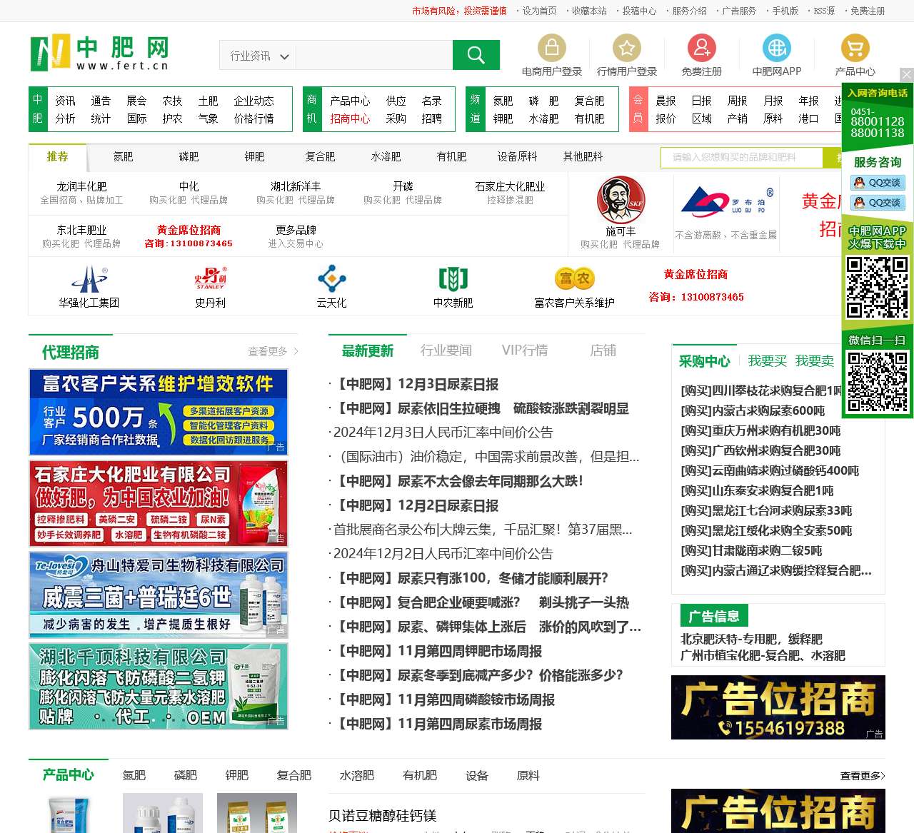Open the 12月3日尿素日报 article

416,385
